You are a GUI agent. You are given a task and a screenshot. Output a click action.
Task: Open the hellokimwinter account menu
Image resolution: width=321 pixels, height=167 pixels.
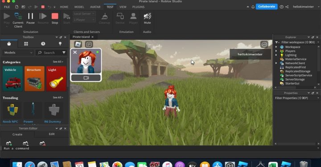coord(304,7)
